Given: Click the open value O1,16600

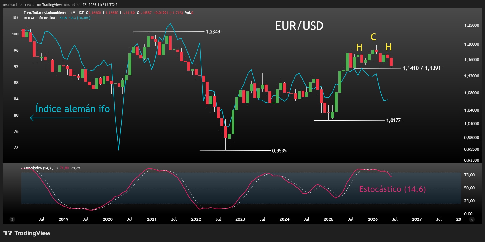Looking at the screenshot, I should [x=93, y=13].
